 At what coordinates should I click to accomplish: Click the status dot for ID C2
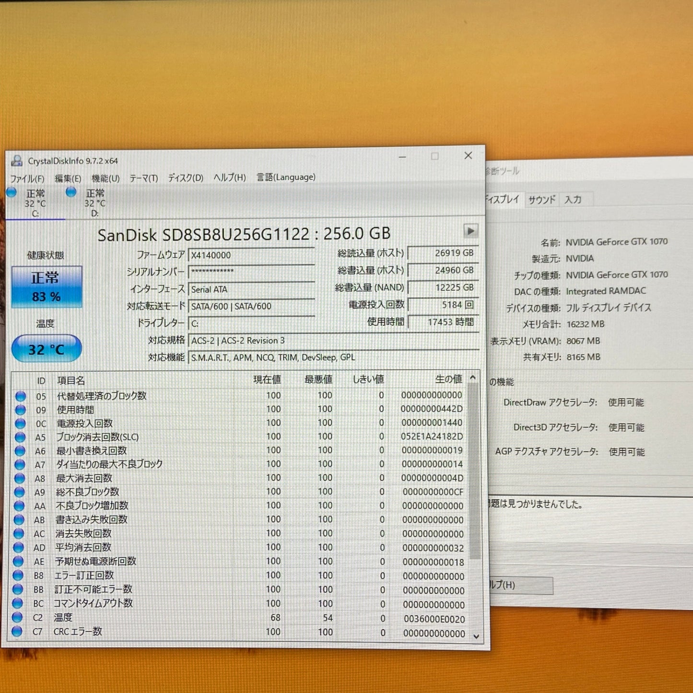click(x=17, y=617)
